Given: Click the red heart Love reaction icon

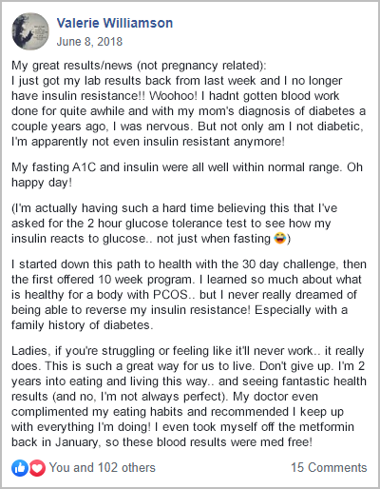Looking at the screenshot, I should click(37, 468).
